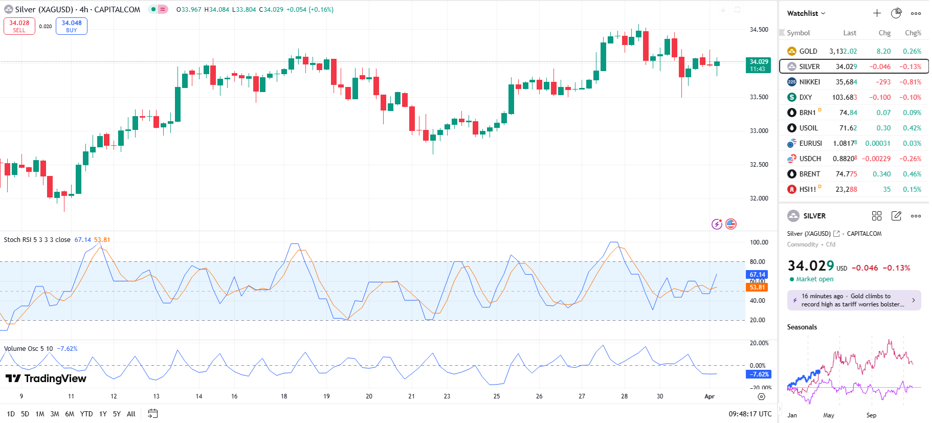Open the go-to-date calendar icon

click(152, 414)
